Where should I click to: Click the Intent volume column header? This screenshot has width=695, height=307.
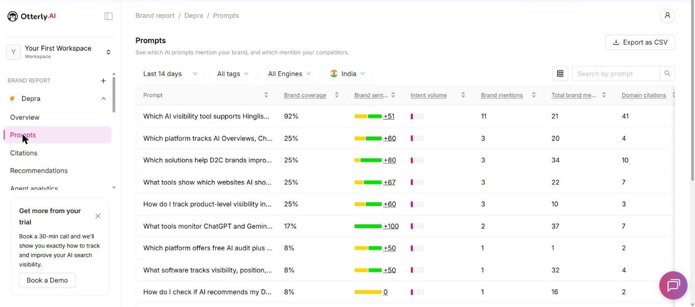[x=429, y=95]
